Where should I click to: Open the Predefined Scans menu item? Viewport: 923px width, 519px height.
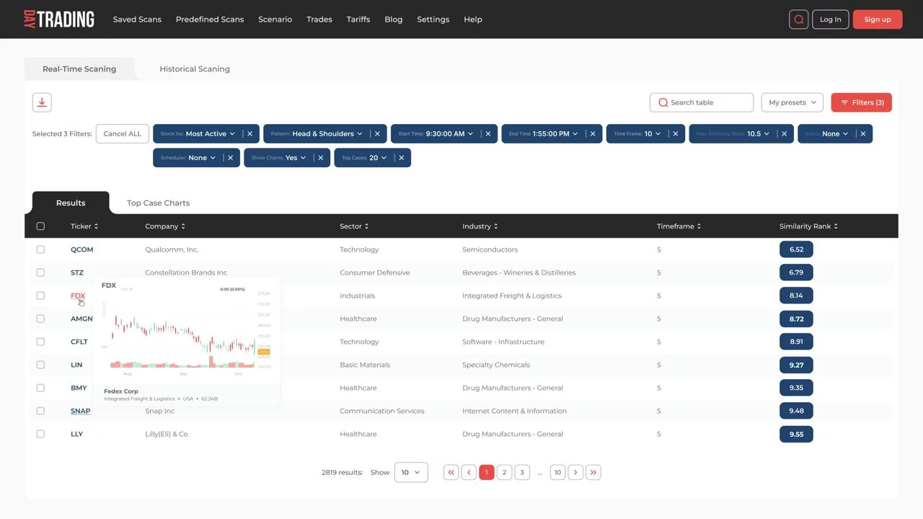pos(210,19)
